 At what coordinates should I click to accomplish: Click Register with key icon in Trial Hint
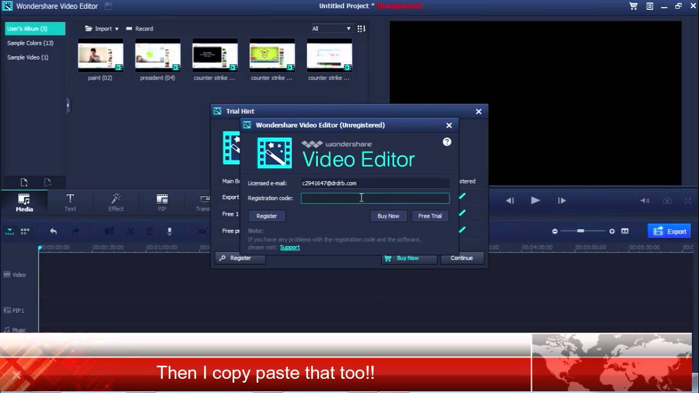pyautogui.click(x=240, y=258)
